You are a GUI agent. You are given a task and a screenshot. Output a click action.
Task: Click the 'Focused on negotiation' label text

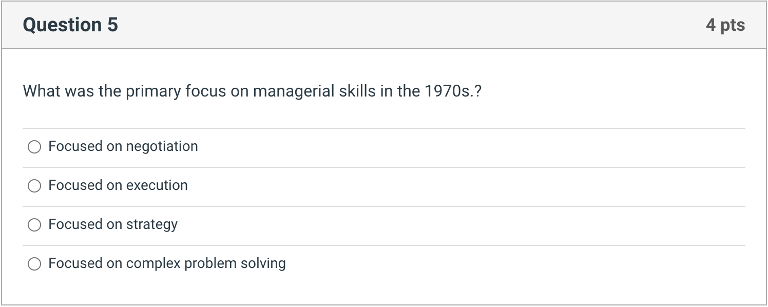pos(123,146)
